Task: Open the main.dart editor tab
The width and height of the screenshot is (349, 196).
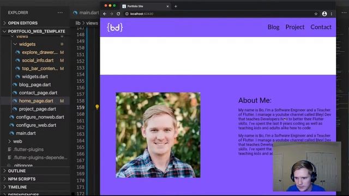Action: [x=86, y=13]
